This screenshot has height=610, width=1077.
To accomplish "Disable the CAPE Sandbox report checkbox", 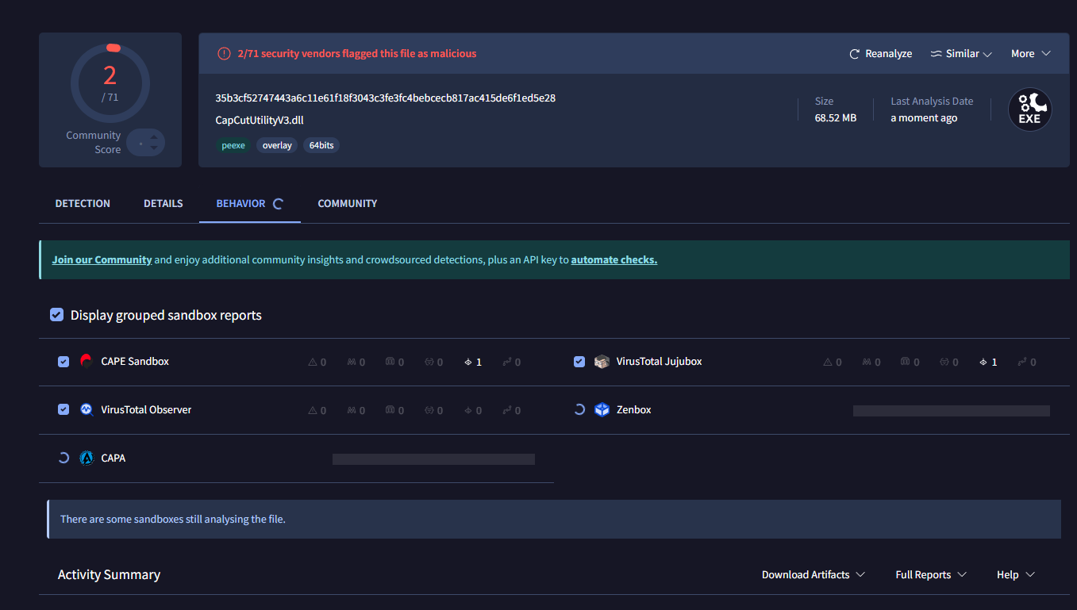I will [x=63, y=361].
